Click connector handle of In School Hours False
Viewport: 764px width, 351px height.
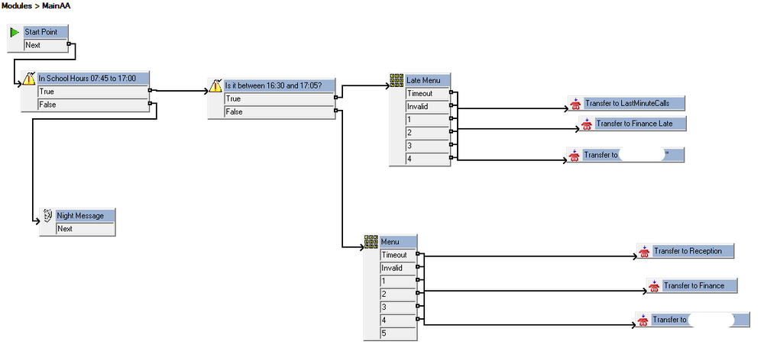pyautogui.click(x=150, y=103)
